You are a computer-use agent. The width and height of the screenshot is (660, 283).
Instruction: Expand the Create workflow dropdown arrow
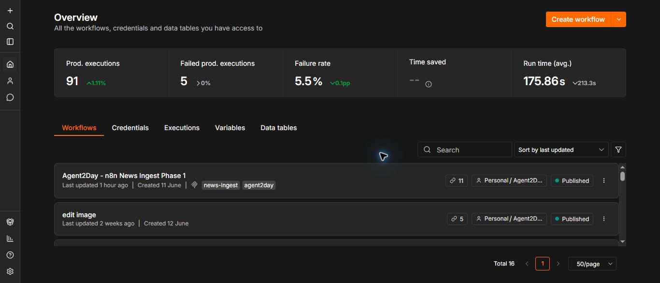pyautogui.click(x=619, y=19)
